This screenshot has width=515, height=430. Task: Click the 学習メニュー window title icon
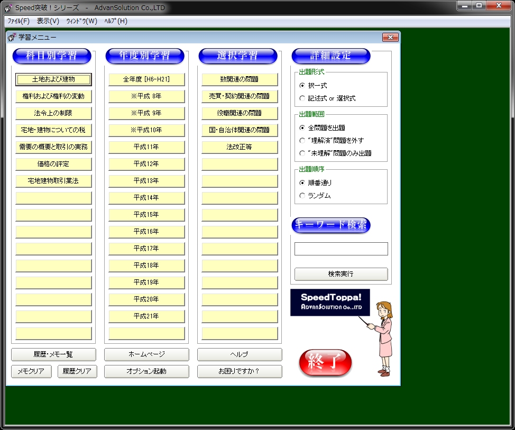(x=12, y=38)
